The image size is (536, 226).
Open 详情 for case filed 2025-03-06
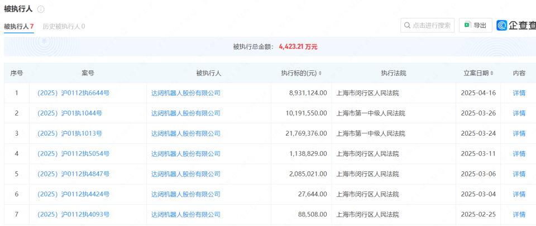click(519, 174)
